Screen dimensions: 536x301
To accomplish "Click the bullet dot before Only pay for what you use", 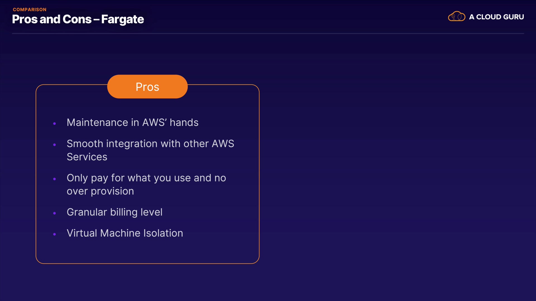I will tap(54, 179).
